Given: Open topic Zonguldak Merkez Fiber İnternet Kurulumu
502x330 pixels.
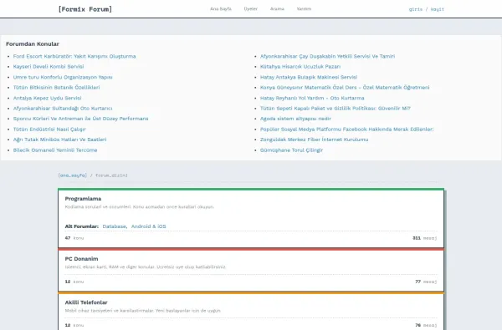Looking at the screenshot, I should (x=314, y=140).
